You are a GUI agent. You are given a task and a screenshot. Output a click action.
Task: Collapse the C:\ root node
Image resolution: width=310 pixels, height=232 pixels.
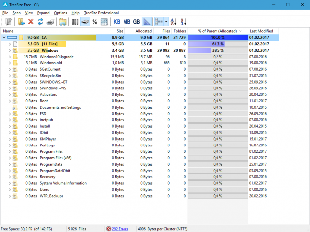(4, 37)
